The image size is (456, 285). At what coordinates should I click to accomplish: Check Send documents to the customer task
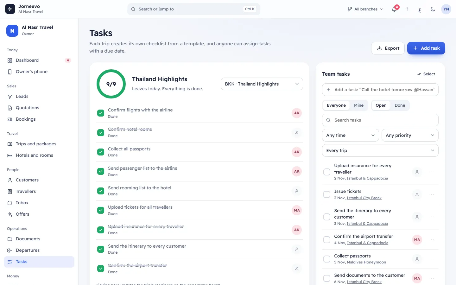pos(327,278)
